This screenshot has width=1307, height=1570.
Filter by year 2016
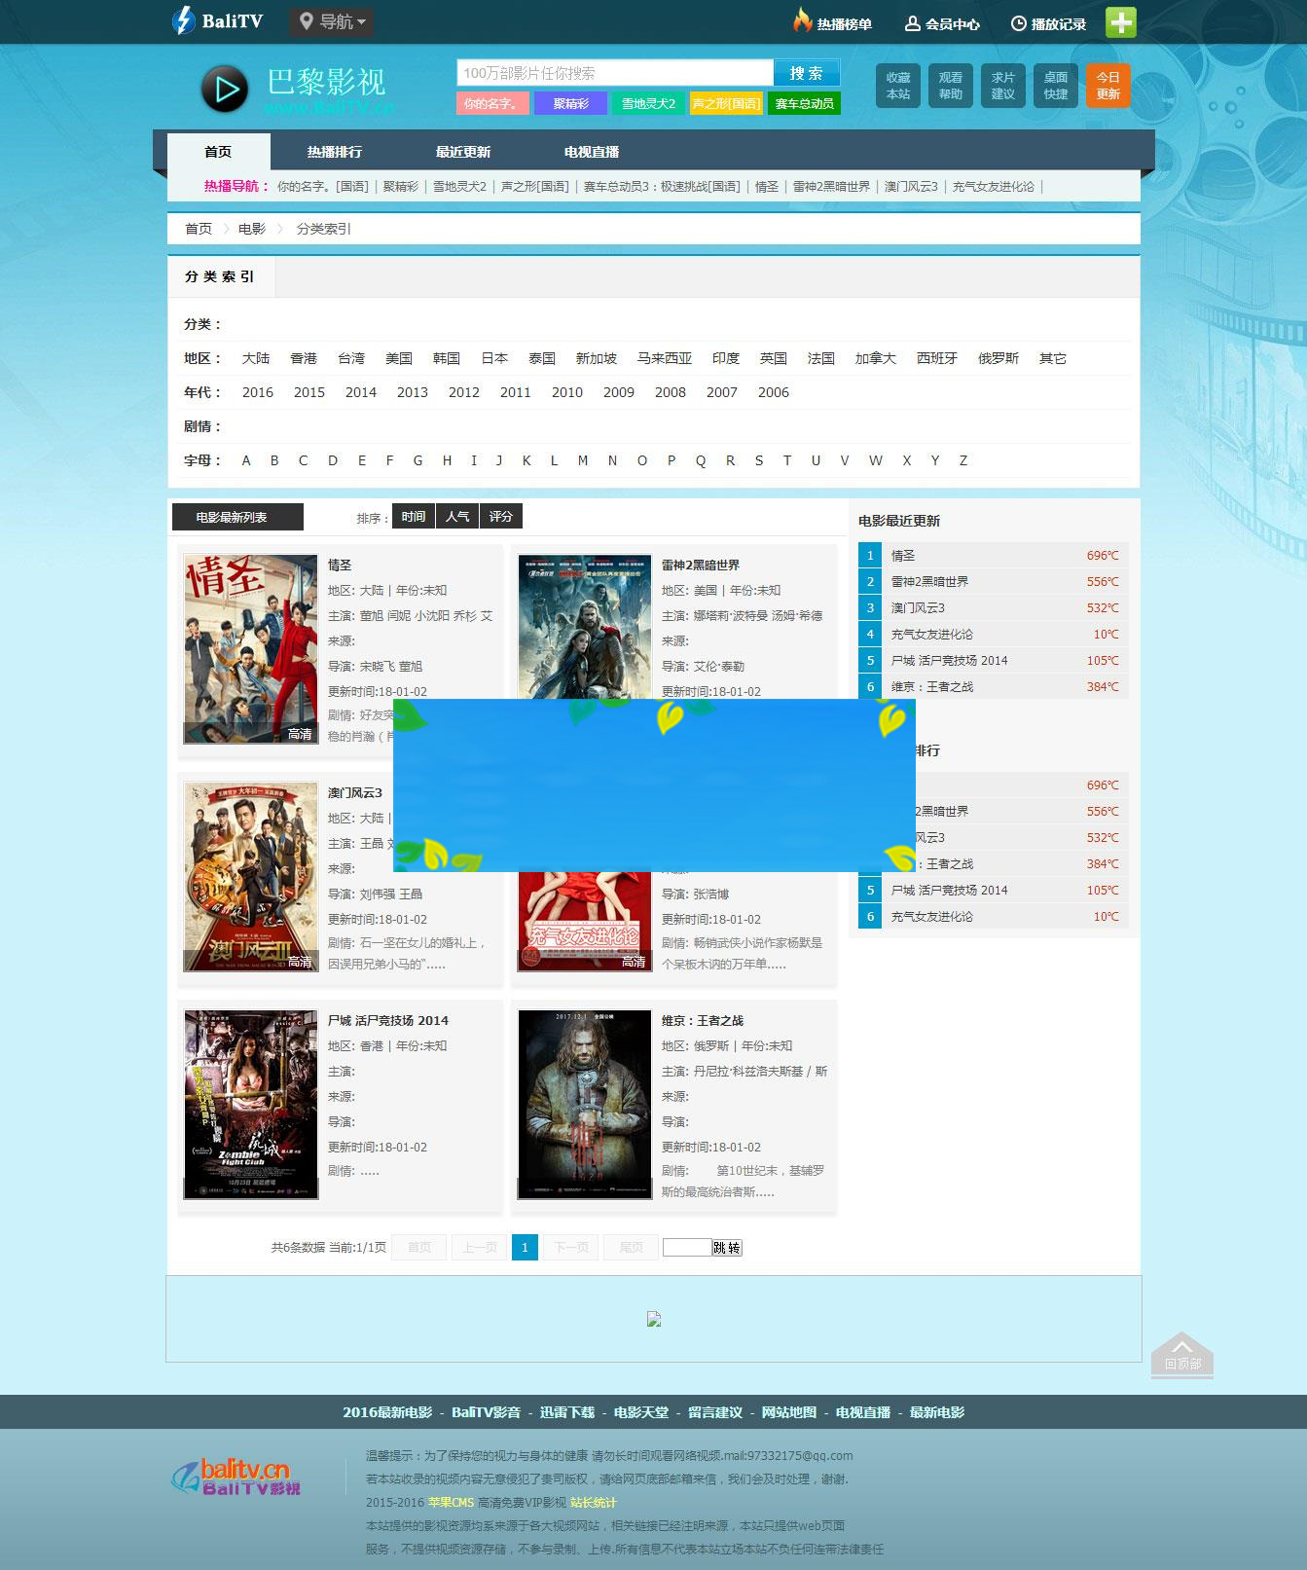[x=258, y=392]
